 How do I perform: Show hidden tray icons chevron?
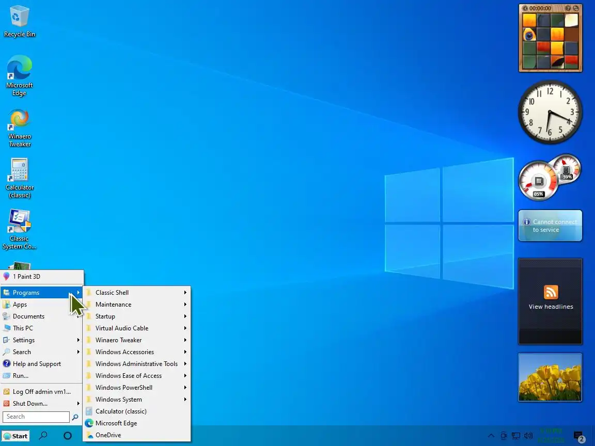click(x=491, y=436)
